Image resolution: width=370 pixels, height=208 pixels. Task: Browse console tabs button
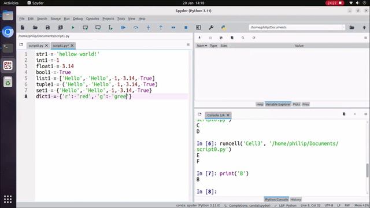199,114
